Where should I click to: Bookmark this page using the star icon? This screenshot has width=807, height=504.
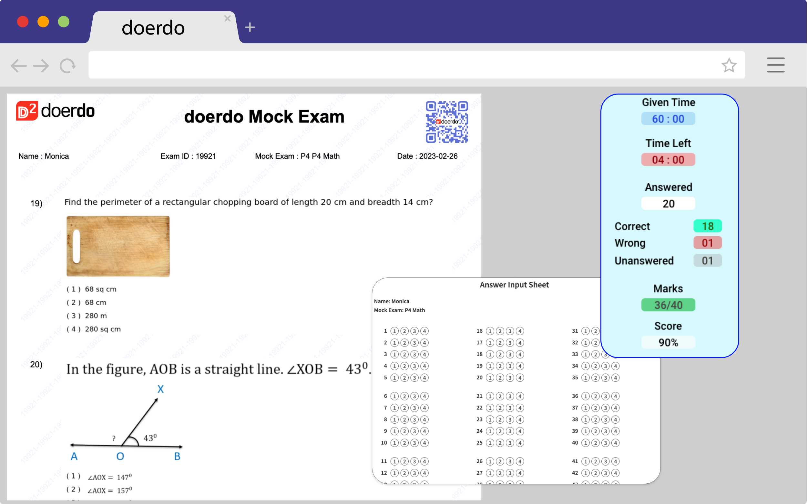pos(730,65)
